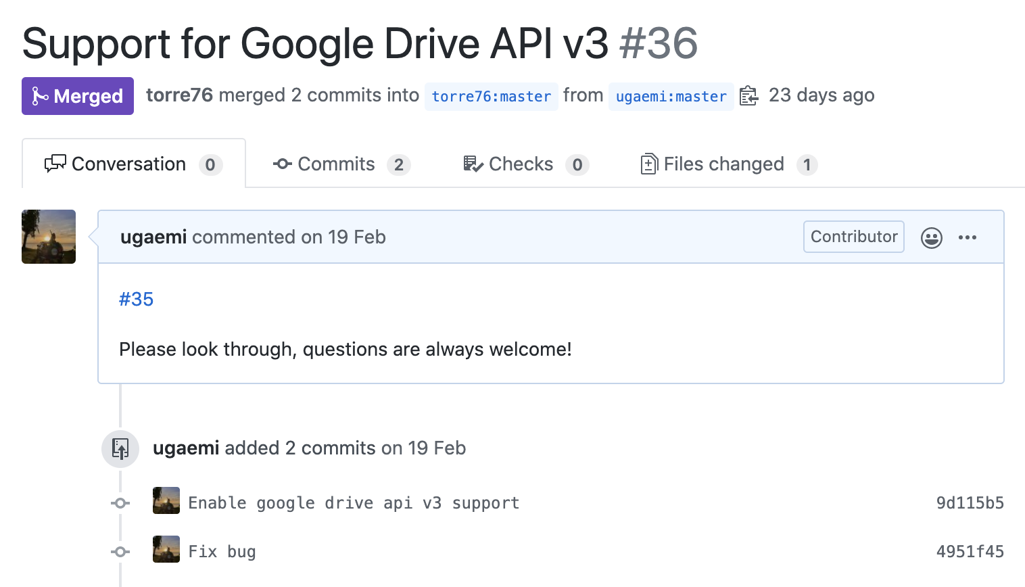
Task: Click the repo push icon in the timeline
Action: 120,448
